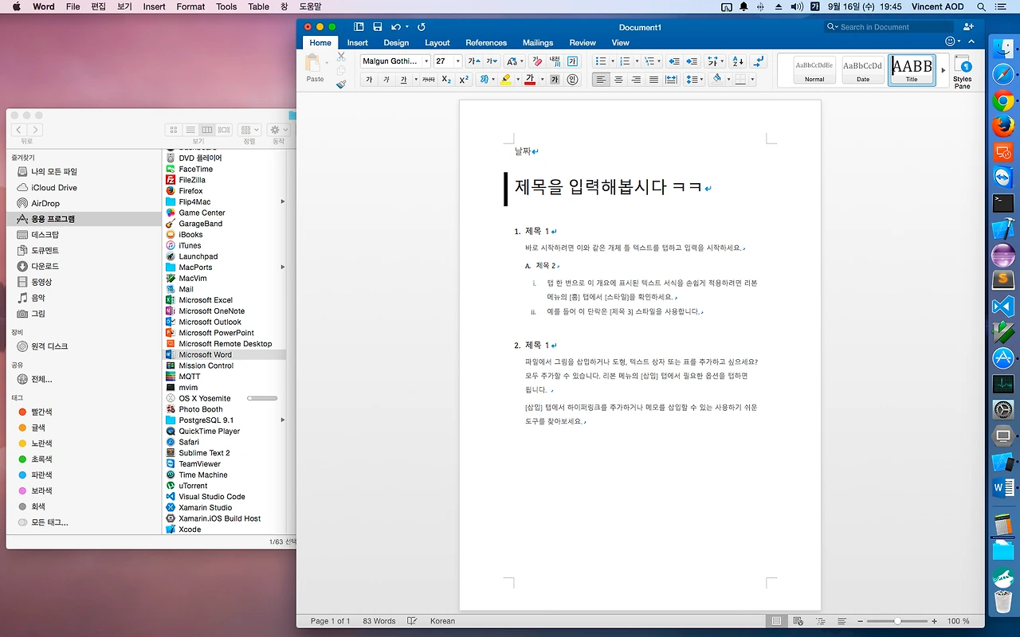Viewport: 1020px width, 637px height.
Task: Open the References ribbon tab
Action: [486, 43]
